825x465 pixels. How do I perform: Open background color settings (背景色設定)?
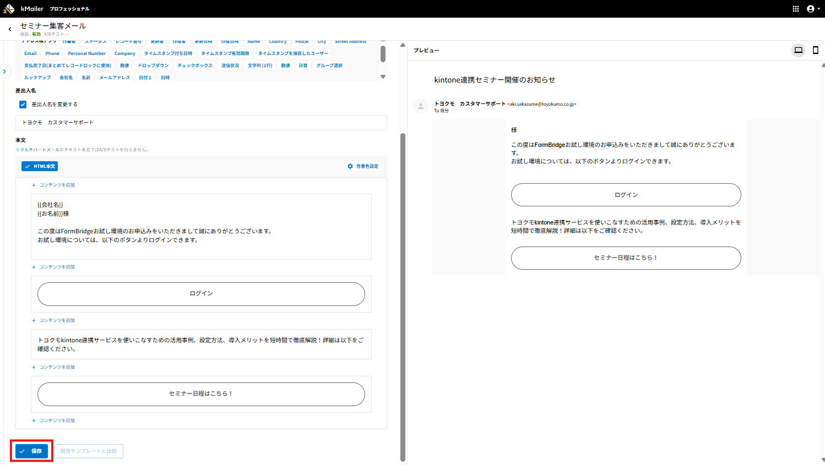pyautogui.click(x=363, y=166)
